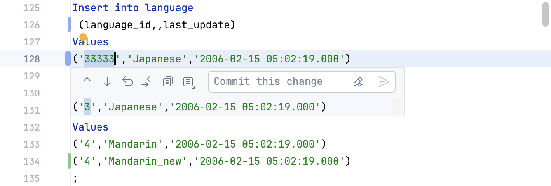
Task: Show the diff for this change
Action: click(148, 82)
